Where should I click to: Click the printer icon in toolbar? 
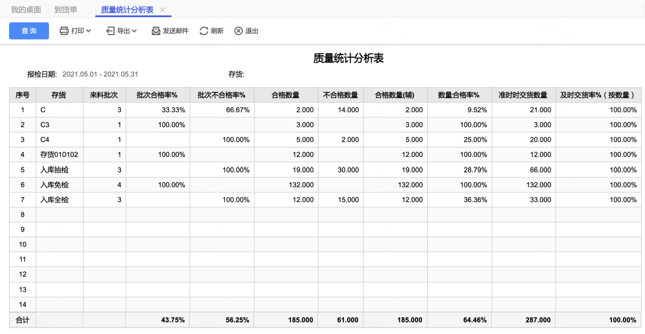[64, 31]
